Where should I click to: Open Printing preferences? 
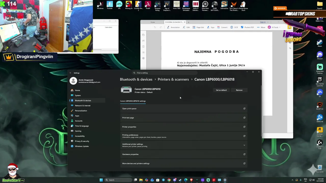[x=184, y=136]
